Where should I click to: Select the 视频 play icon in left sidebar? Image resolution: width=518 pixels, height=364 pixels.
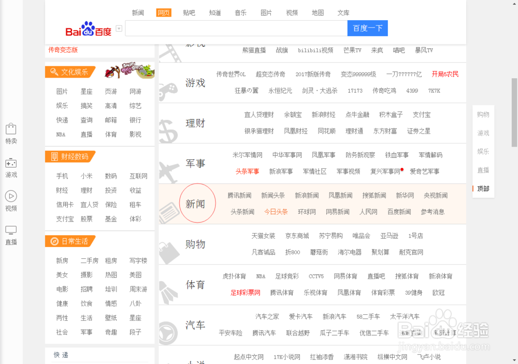(11, 198)
